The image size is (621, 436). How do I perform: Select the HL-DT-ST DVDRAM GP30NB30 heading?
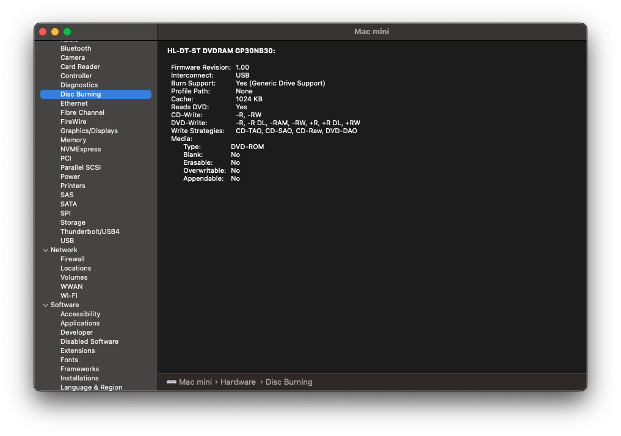coord(221,51)
